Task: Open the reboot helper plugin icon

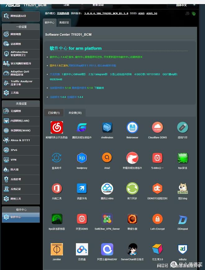Action: click(x=57, y=158)
